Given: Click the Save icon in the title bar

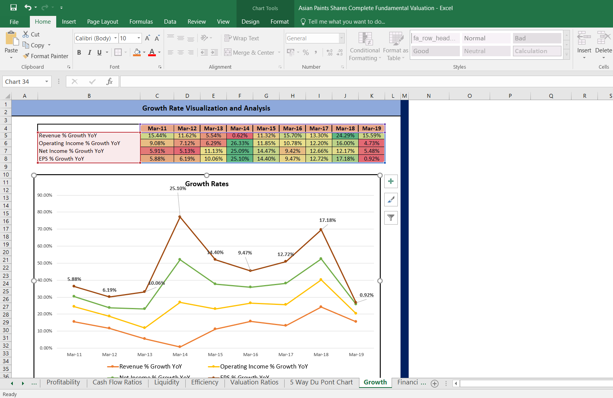Looking at the screenshot, I should tap(14, 7).
